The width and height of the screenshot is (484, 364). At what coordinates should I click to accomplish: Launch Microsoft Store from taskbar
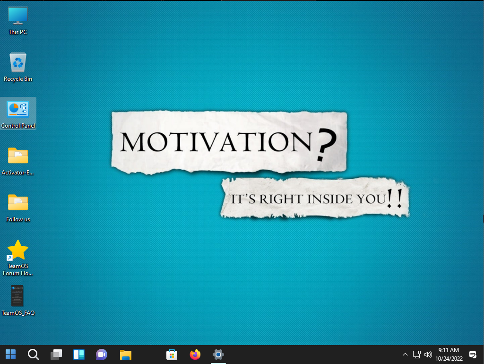[172, 355]
